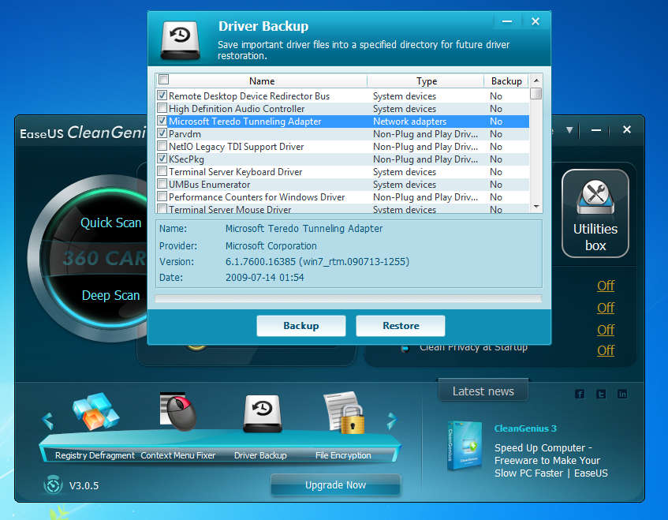Open the CleanGenius title bar dropdown arrow

tap(569, 130)
